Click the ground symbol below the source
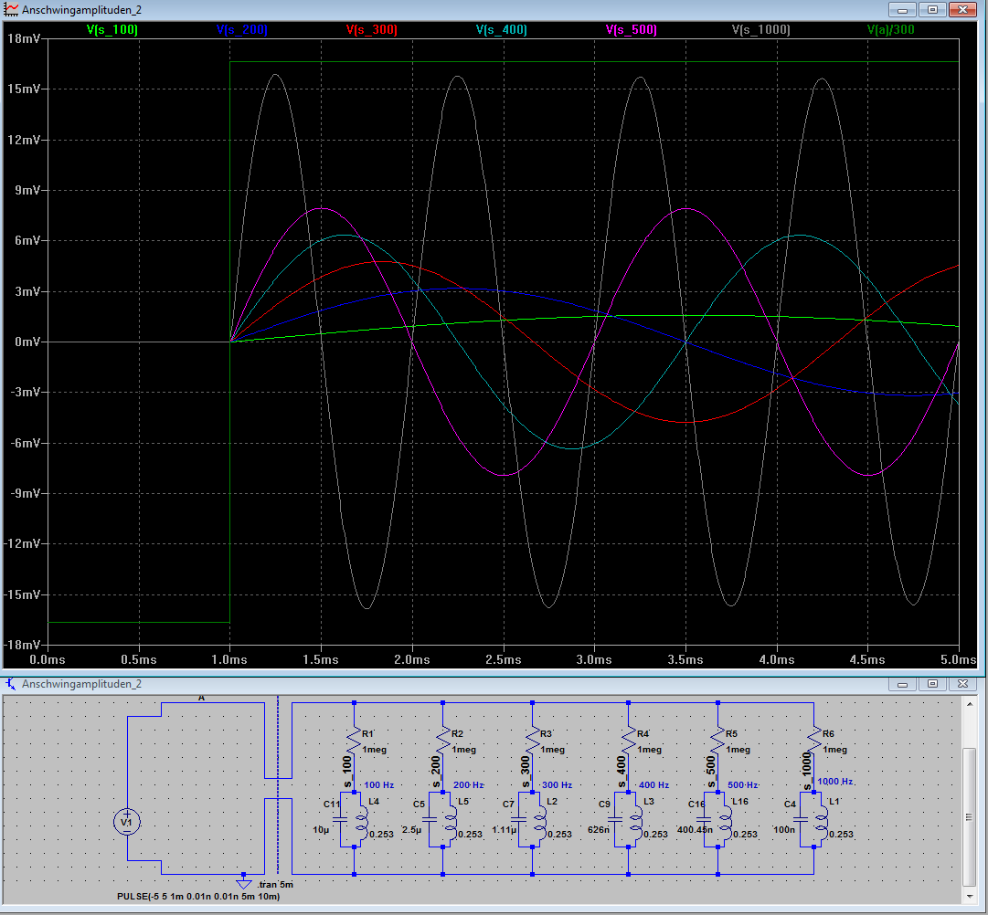This screenshot has width=988, height=915. (243, 882)
